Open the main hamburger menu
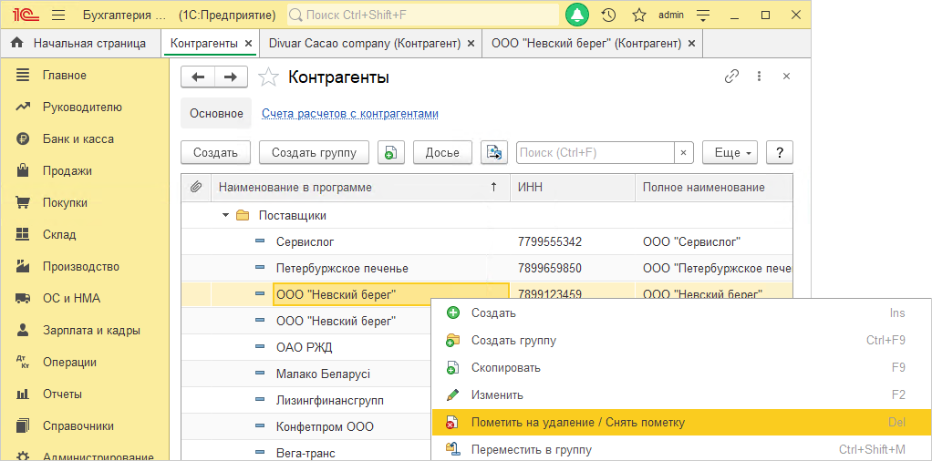 point(58,15)
